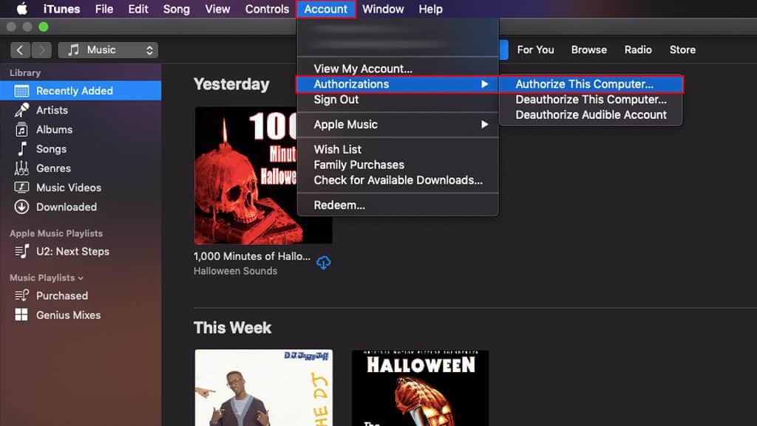The image size is (757, 426).
Task: Click the Apple Music submenu arrow
Action: (x=485, y=124)
